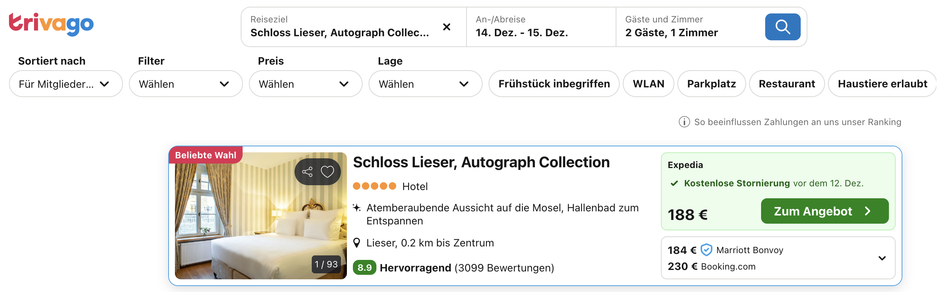
Task: Save hotel to favorites with heart
Action: (x=327, y=172)
